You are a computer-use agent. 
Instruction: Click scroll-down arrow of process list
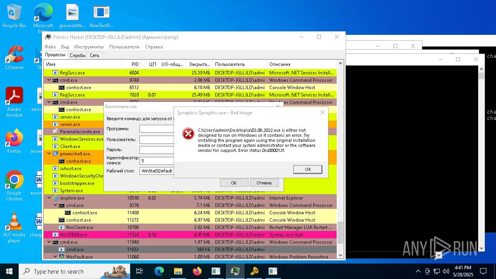(x=341, y=255)
